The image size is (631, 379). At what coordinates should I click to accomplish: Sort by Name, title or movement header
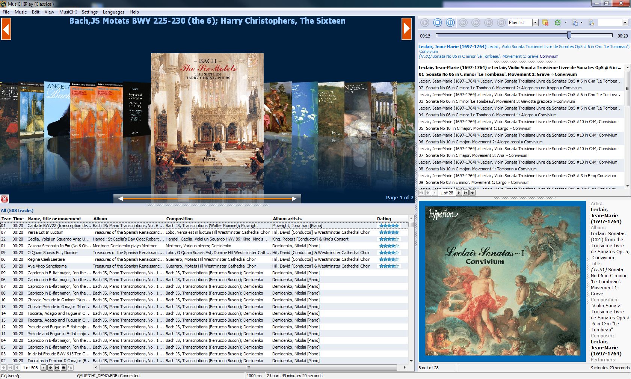point(59,219)
